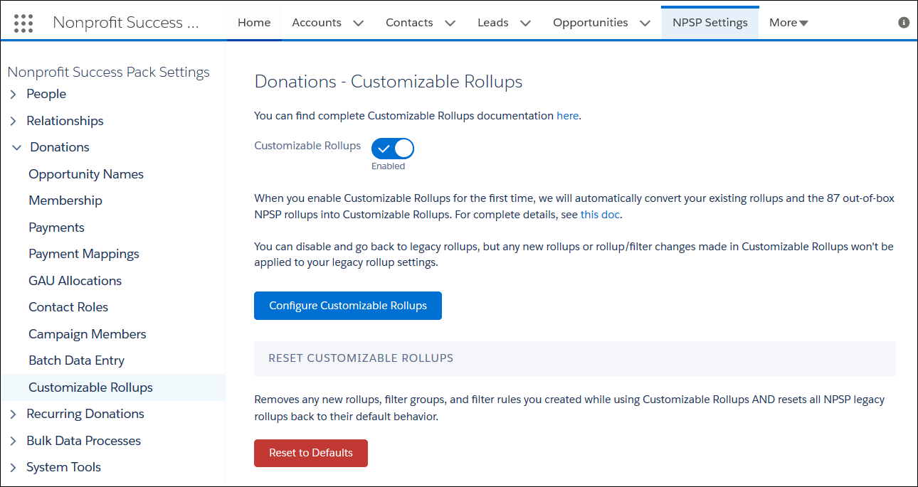
Task: Click the 'Enabled' label under the toggle
Action: tap(388, 166)
